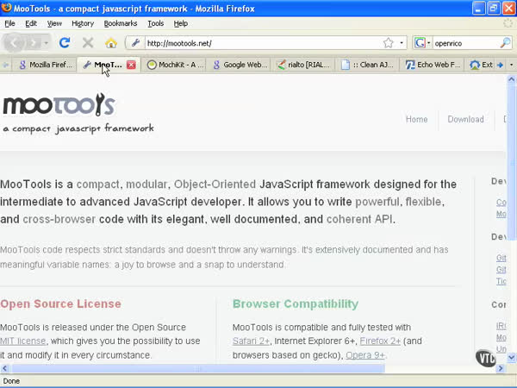Click the MooTools logo
Image resolution: width=517 pixels, height=388 pixels.
pyautogui.click(x=59, y=106)
